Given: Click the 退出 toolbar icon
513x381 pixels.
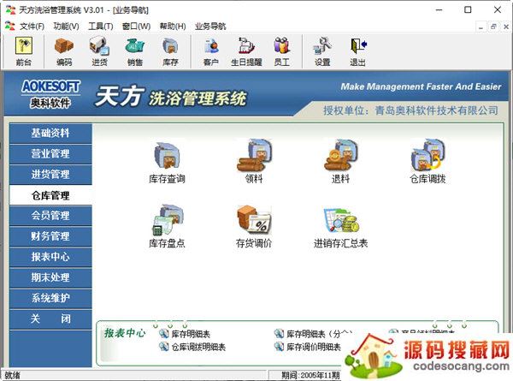Looking at the screenshot, I should click(x=357, y=51).
